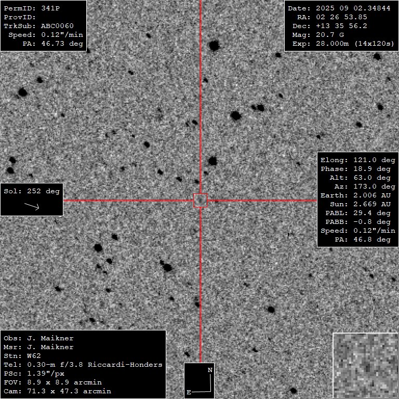Screen dimensions: 399x399
Task: Select the 'Phase: 18.9 deg' line
Action: pyautogui.click(x=355, y=169)
